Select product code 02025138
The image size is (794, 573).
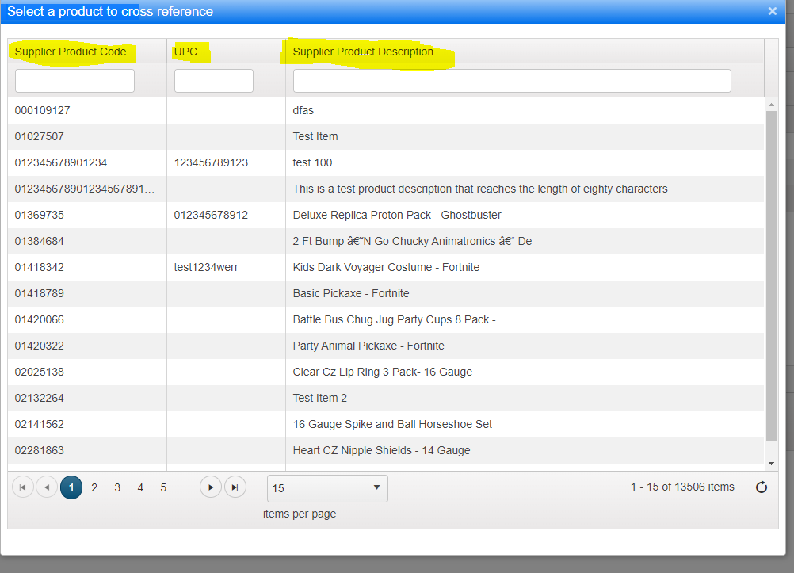point(39,372)
